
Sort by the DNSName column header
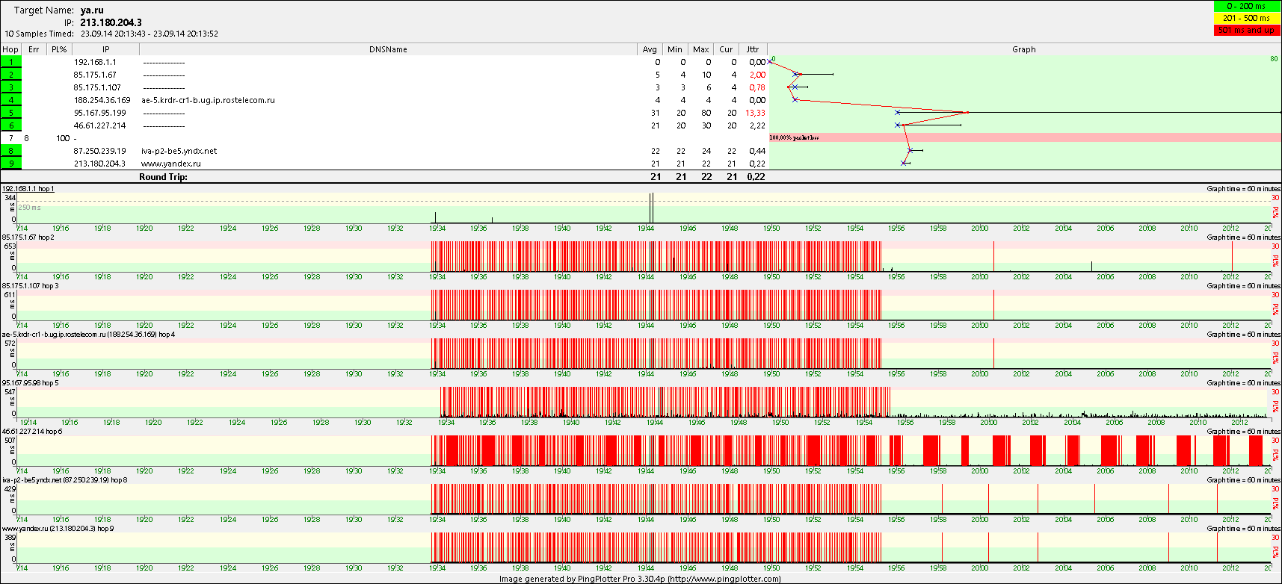pos(388,49)
